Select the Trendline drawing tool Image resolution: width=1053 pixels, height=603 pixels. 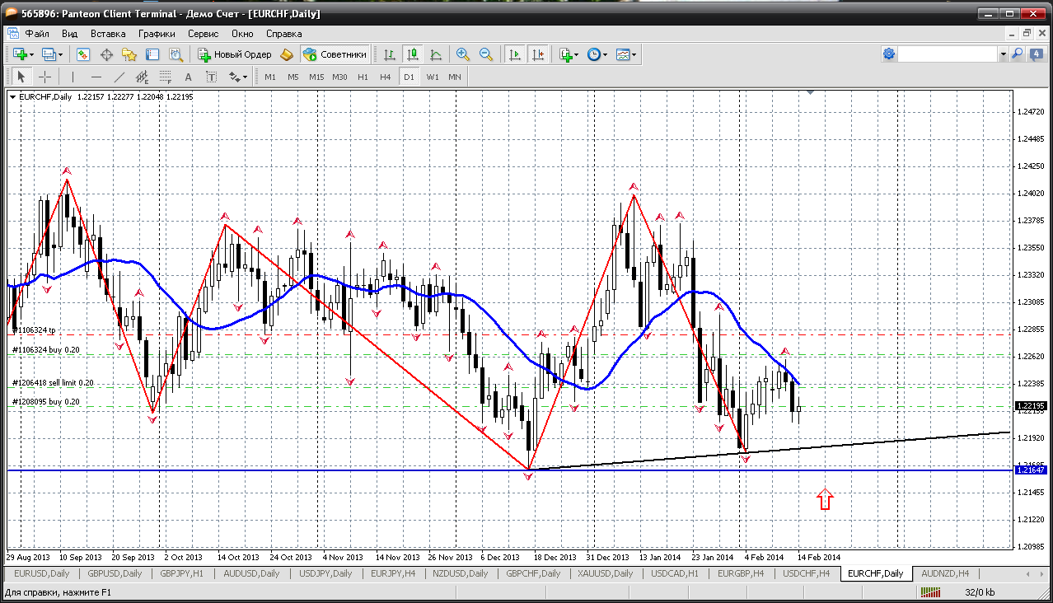[119, 77]
